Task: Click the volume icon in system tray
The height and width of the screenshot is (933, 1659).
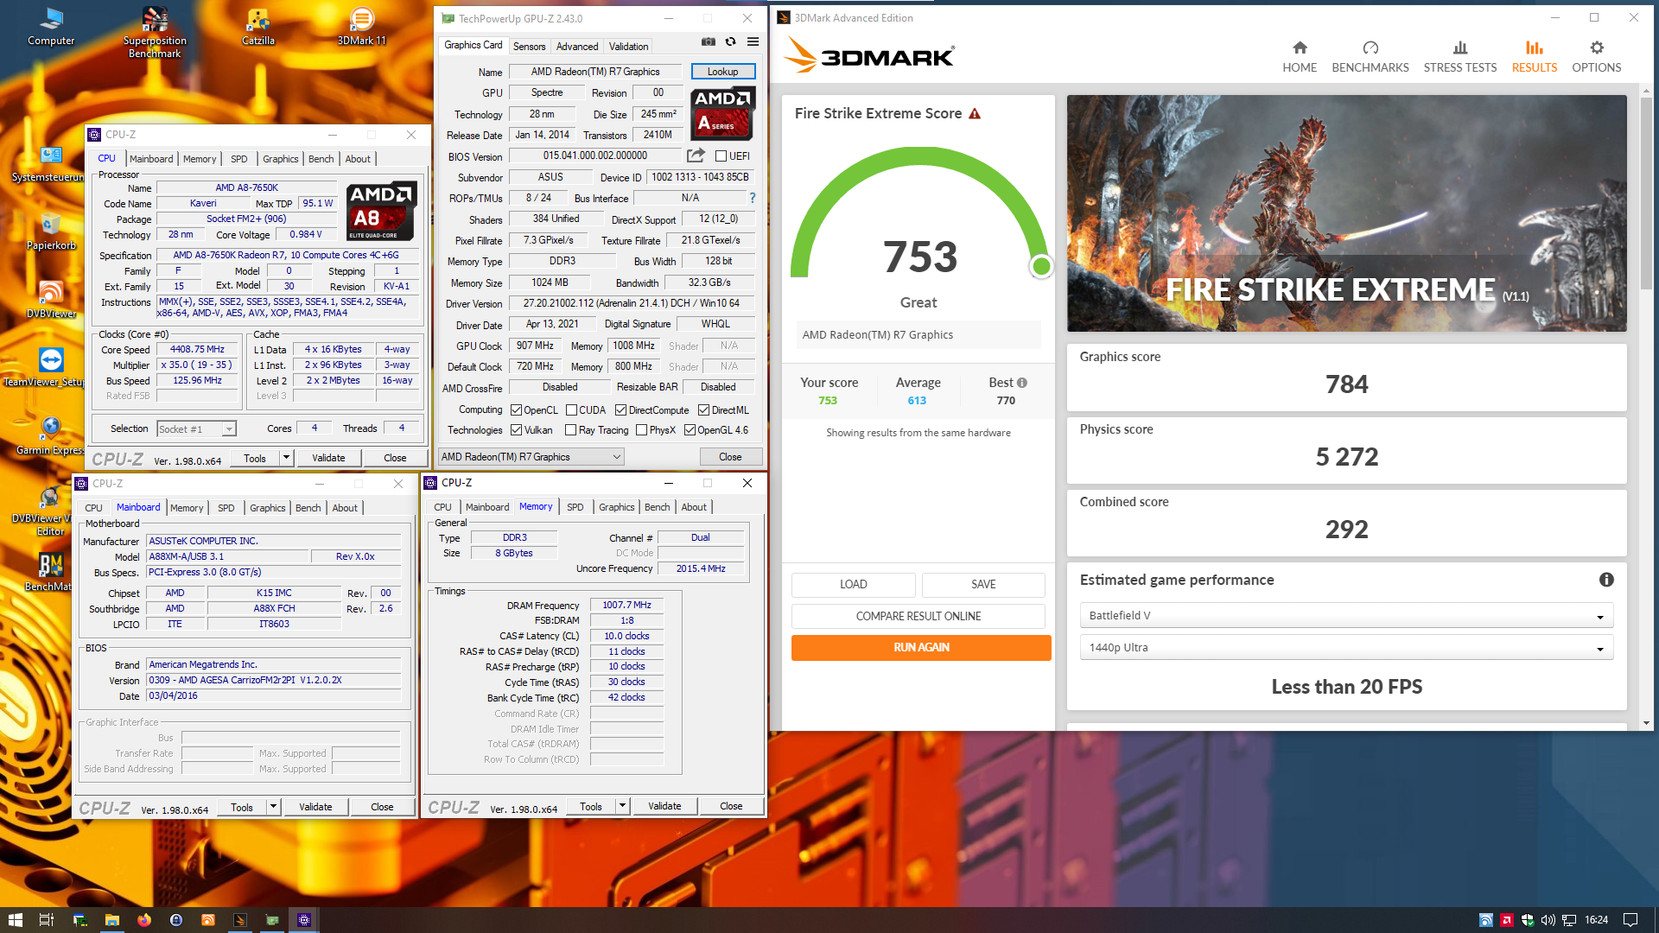Action: [1548, 920]
